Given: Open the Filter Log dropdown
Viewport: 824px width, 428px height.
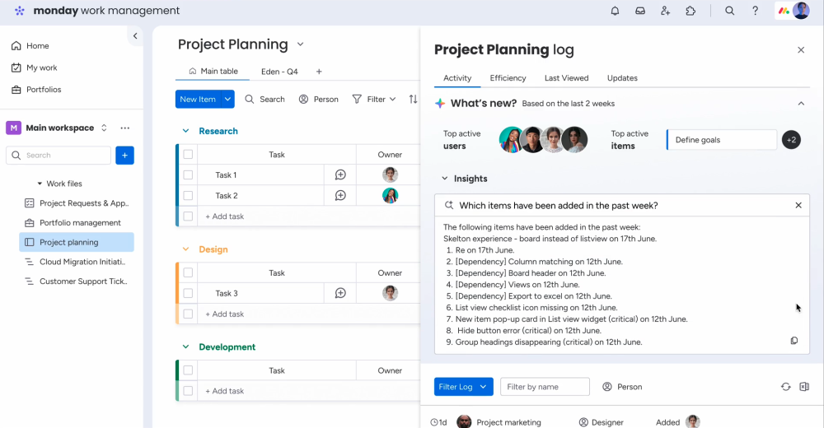Looking at the screenshot, I should (x=463, y=387).
